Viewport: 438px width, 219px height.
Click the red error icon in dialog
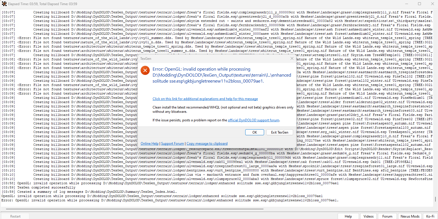[145, 70]
